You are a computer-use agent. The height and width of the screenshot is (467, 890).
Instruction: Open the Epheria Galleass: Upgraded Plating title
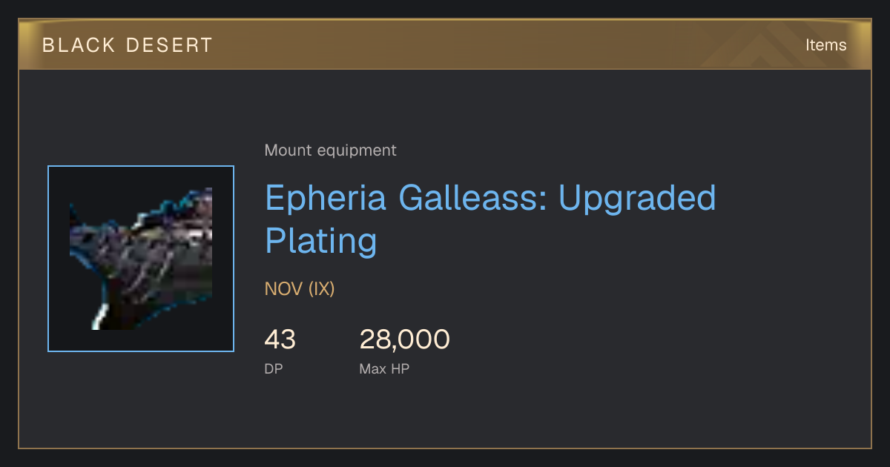point(490,219)
